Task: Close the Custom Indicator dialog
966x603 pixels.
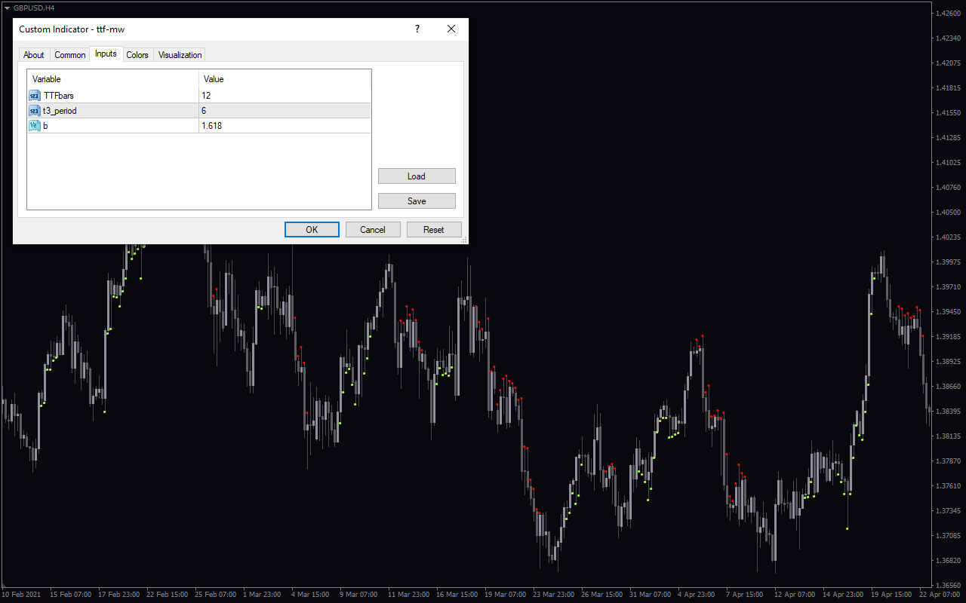Action: click(x=451, y=29)
